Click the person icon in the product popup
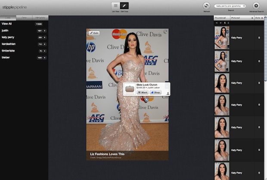 point(168,93)
